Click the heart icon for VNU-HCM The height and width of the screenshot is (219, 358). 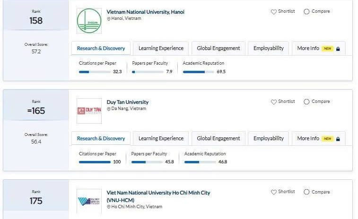273,192
